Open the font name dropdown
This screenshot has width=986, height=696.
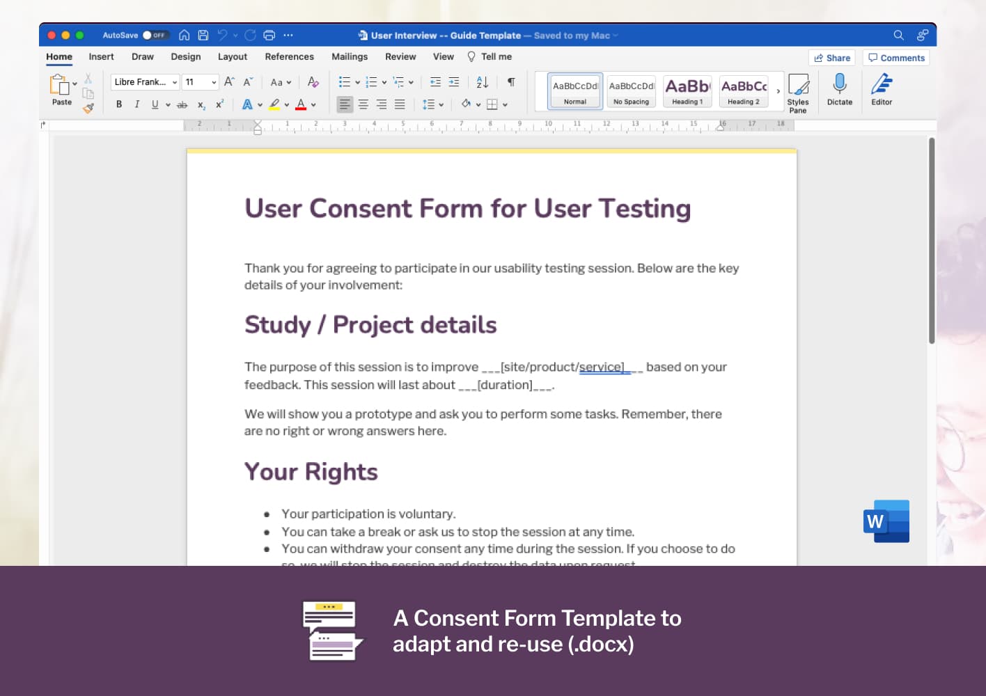pos(175,82)
